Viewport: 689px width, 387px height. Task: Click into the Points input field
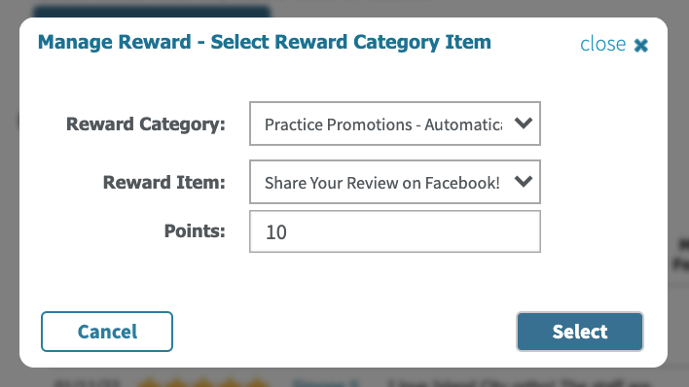pyautogui.click(x=394, y=231)
